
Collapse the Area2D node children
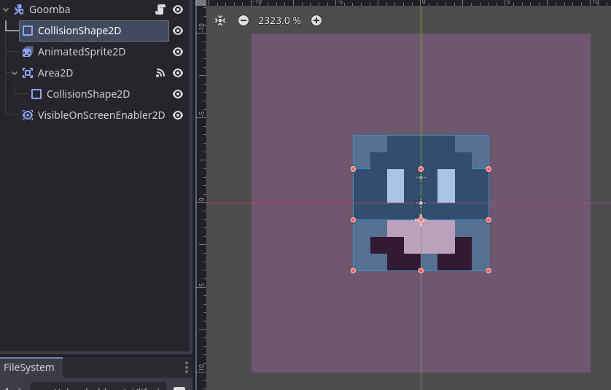point(15,73)
